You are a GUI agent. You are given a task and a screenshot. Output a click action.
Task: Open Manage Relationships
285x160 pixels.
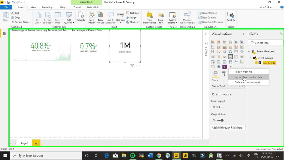[x=188, y=17]
